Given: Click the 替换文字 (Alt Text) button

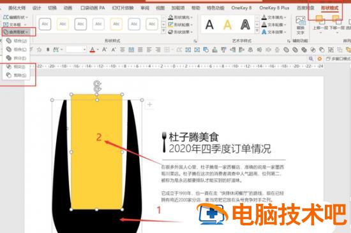Looking at the screenshot, I should (x=301, y=25).
